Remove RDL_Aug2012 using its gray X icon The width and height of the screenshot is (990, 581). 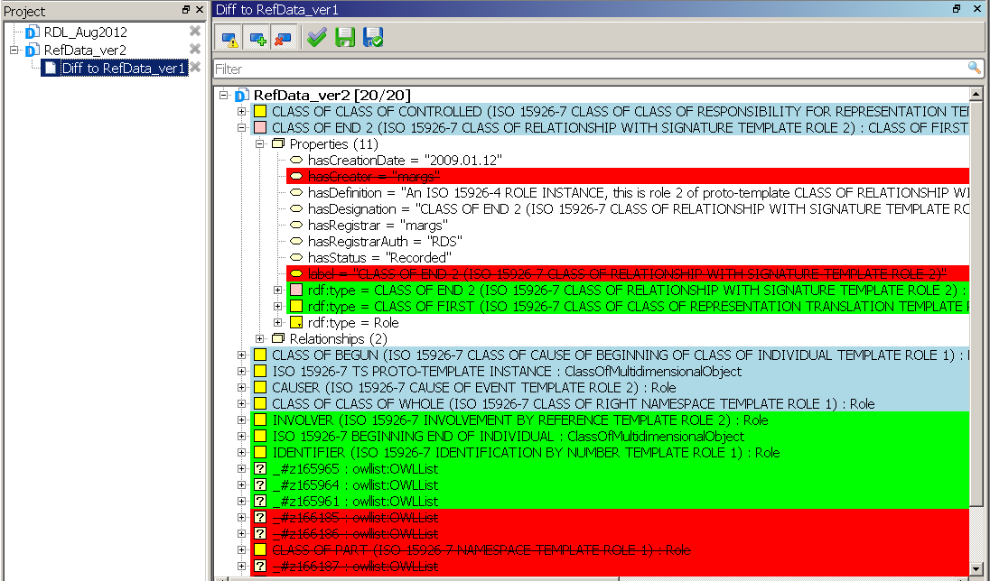[x=195, y=31]
